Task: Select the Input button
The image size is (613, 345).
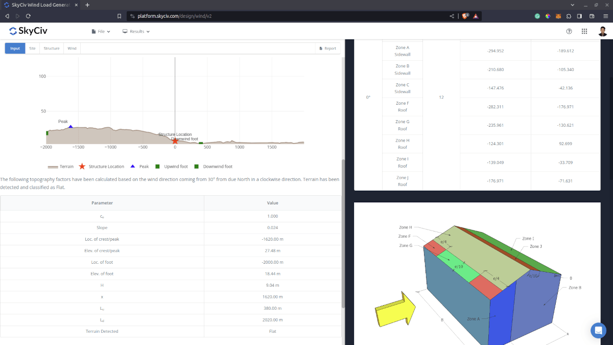Action: point(15,48)
